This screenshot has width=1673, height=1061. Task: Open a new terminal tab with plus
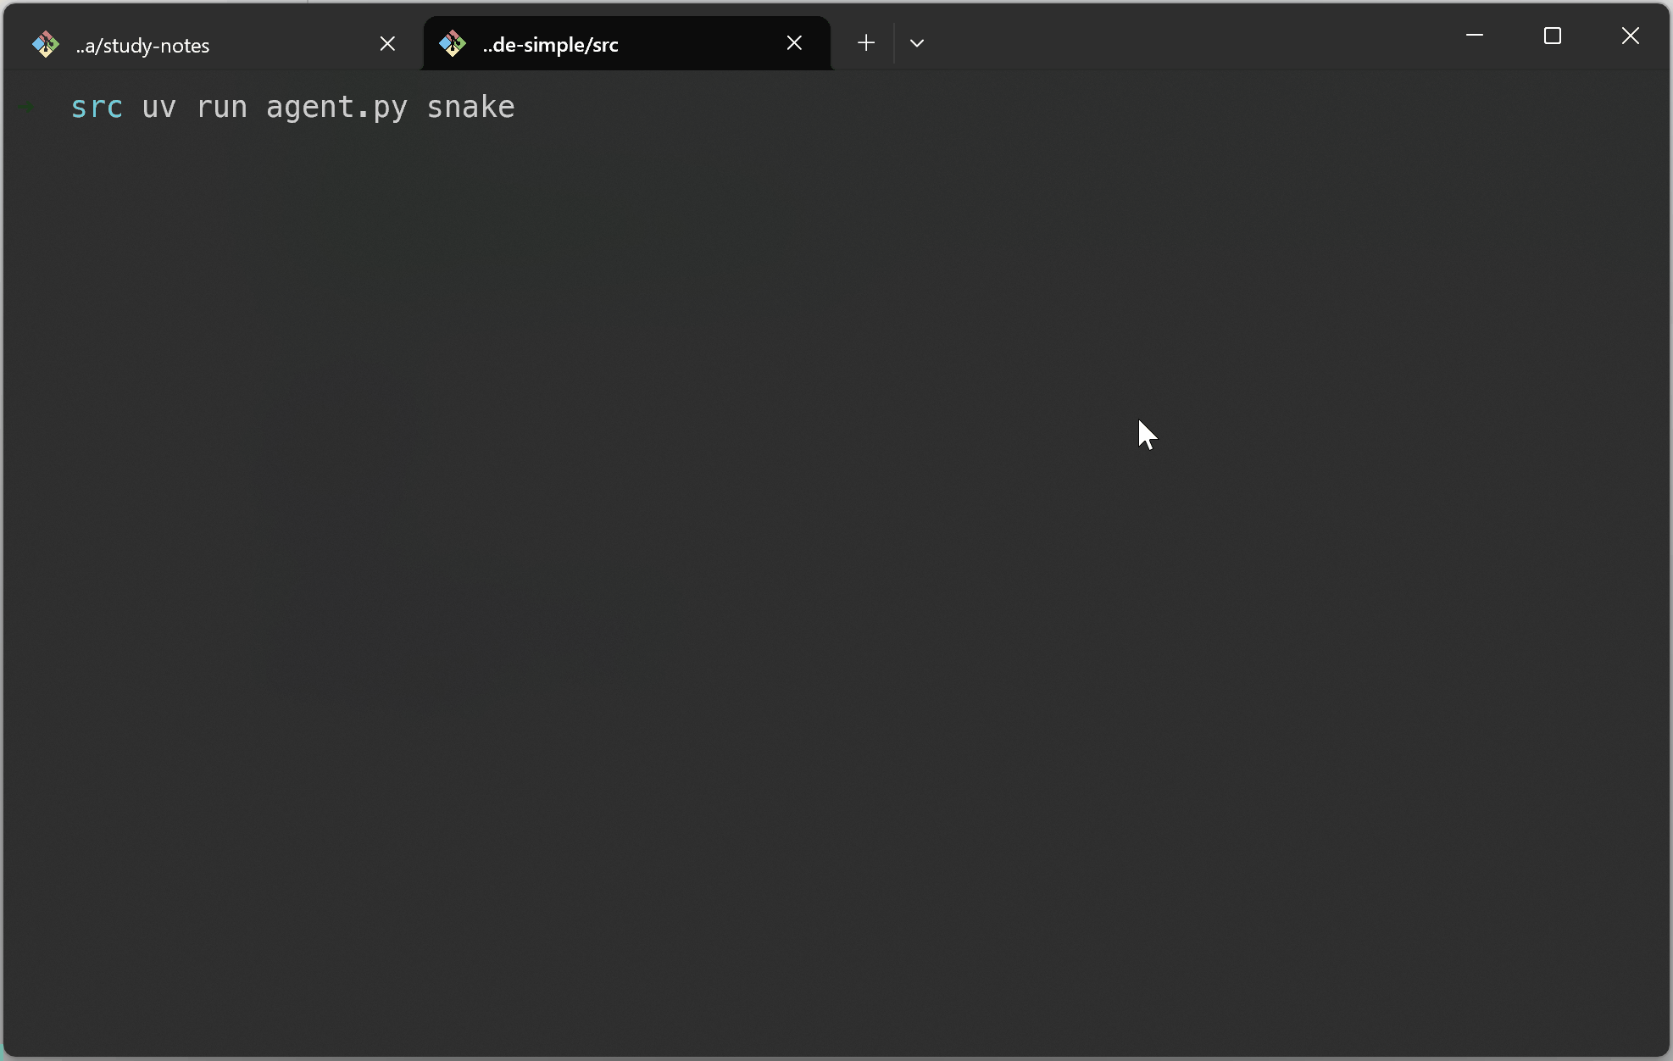point(865,43)
